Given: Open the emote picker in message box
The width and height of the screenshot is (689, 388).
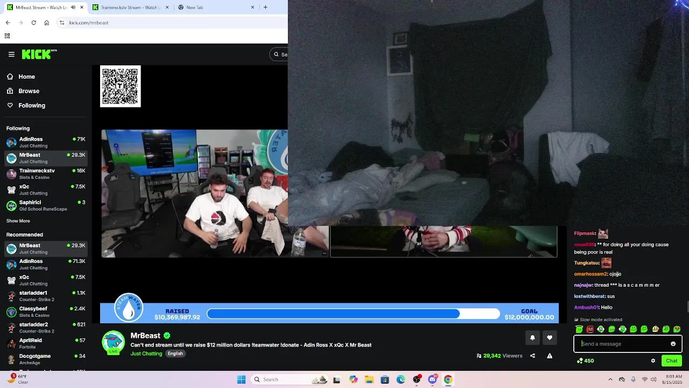Looking at the screenshot, I should pyautogui.click(x=673, y=344).
